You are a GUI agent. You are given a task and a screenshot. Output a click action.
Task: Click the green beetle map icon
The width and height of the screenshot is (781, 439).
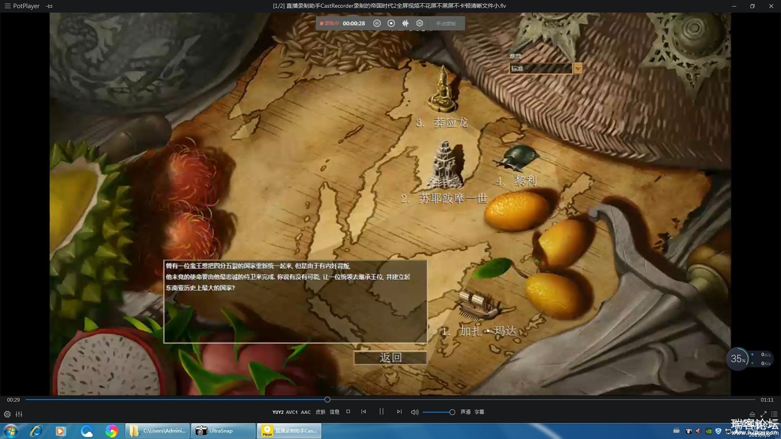517,158
